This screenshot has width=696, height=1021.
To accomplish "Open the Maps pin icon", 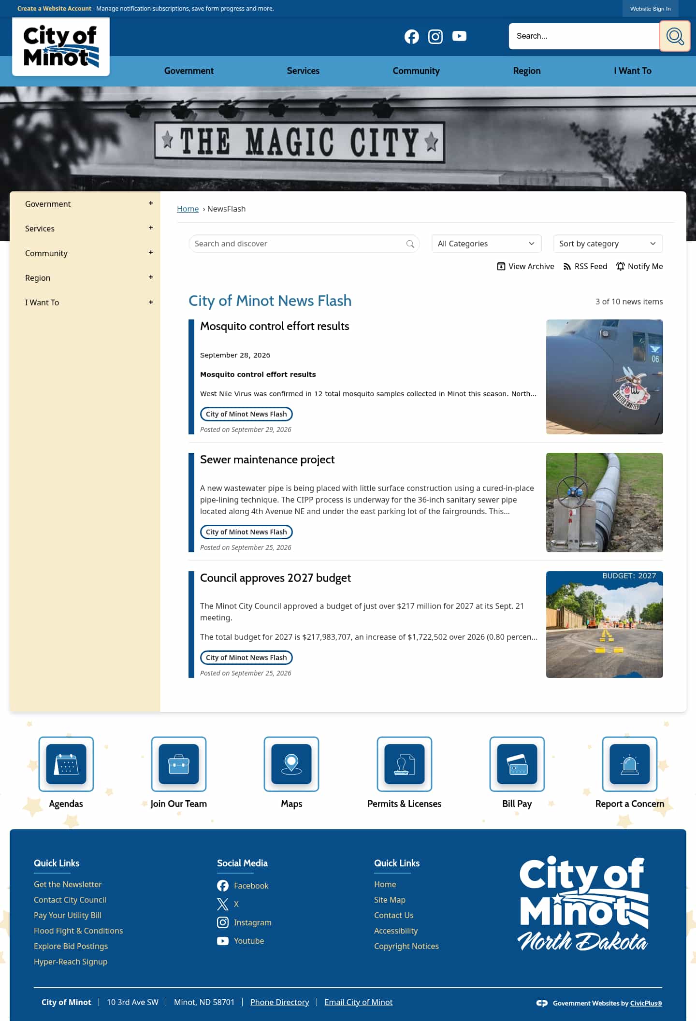I will point(291,764).
